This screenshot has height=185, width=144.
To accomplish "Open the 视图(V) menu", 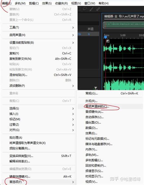I will 76,3.
